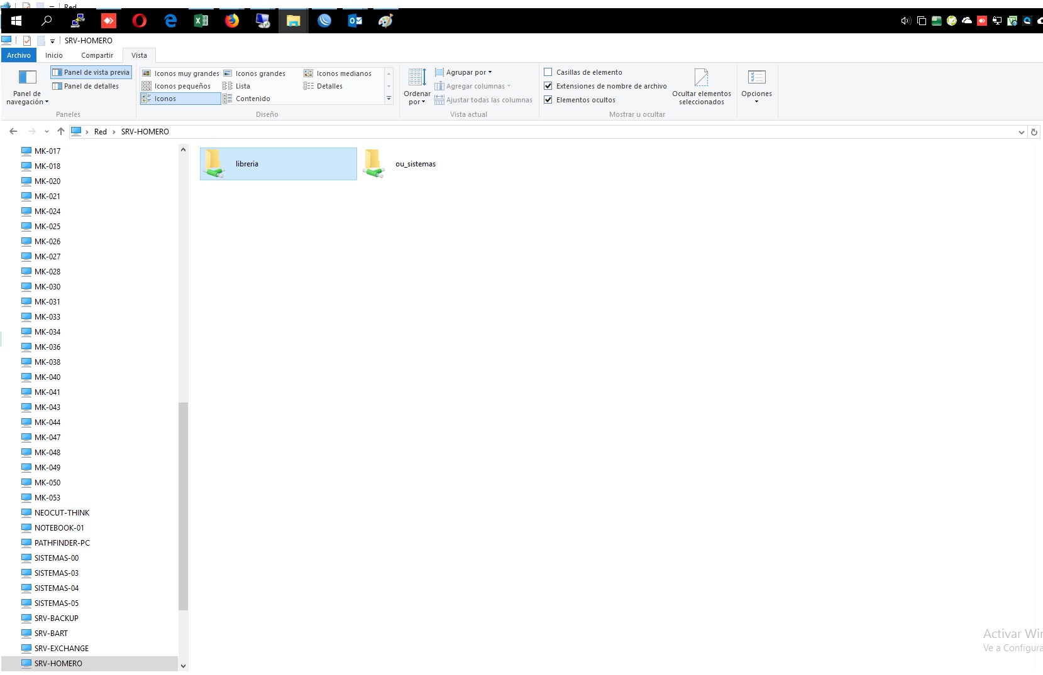Enable Casillas de elemento checkbox

(x=548, y=72)
